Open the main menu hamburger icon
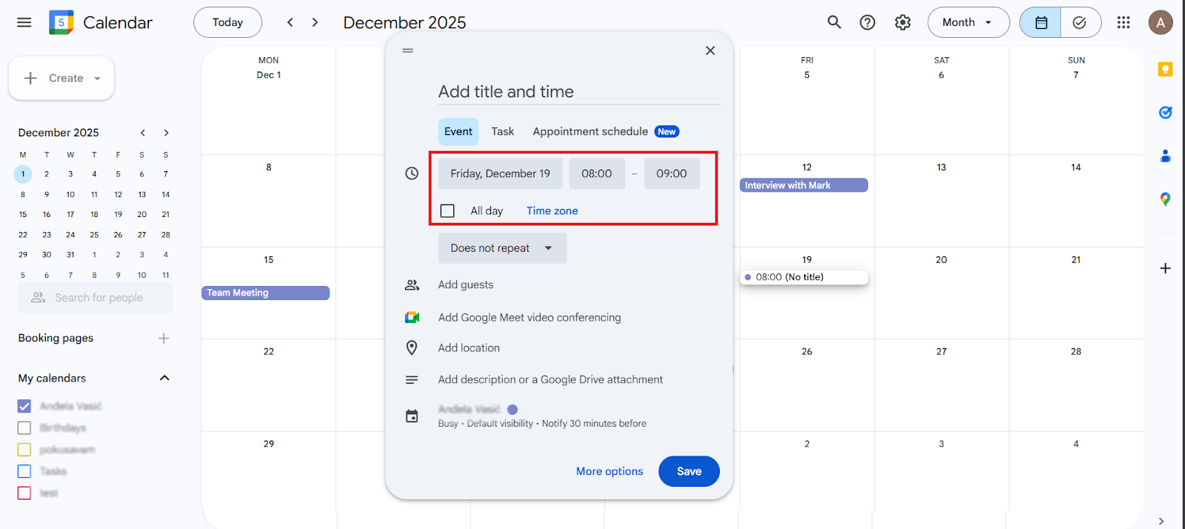The height and width of the screenshot is (529, 1185). pyautogui.click(x=24, y=22)
